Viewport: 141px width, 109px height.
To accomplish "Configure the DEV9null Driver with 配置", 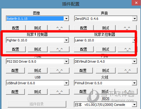I will pyautogui.click(x=83, y=71).
